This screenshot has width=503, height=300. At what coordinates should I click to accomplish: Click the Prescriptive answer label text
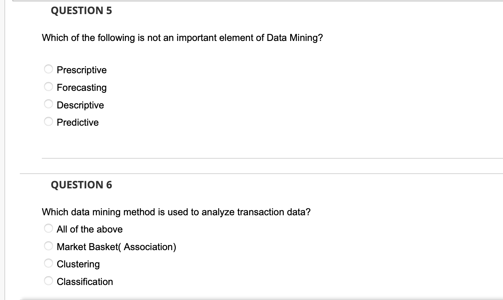tap(81, 70)
